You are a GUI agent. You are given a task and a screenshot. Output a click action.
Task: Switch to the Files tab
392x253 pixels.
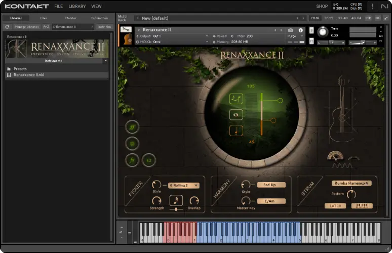tap(44, 18)
